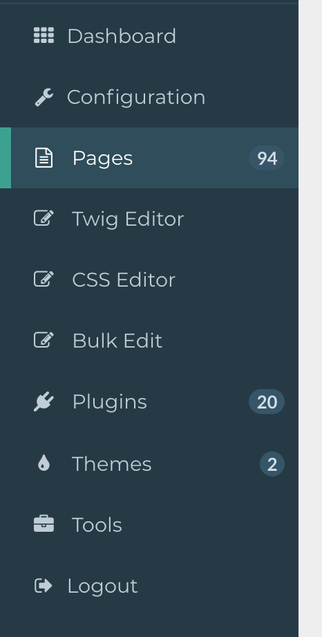Screen dimensions: 322x637
Task: Select Pages label in sidebar
Action: [x=102, y=158]
